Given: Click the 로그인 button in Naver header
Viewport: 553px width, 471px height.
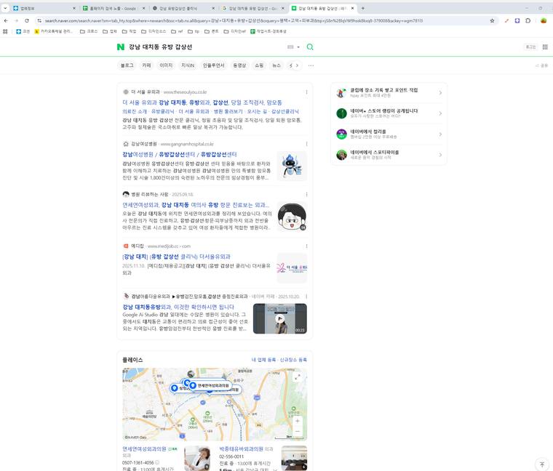Looking at the screenshot, I should coord(530,47).
